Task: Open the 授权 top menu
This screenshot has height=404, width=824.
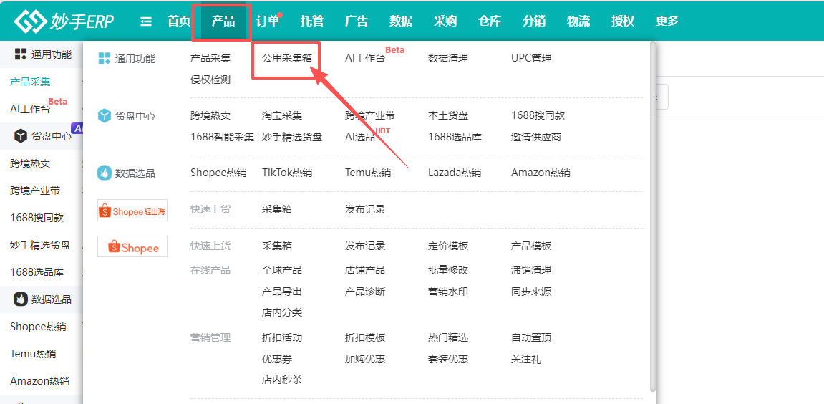Action: pos(623,21)
